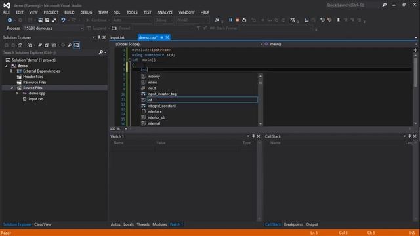Toggle bookmark using the bookmark icon
Image resolution: width=420 pixels, height=236 pixels.
coord(339,20)
